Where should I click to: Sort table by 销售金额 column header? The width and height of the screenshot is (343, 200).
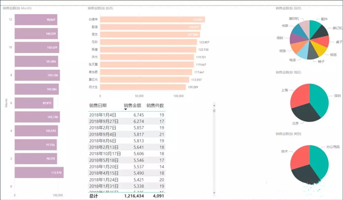132,106
